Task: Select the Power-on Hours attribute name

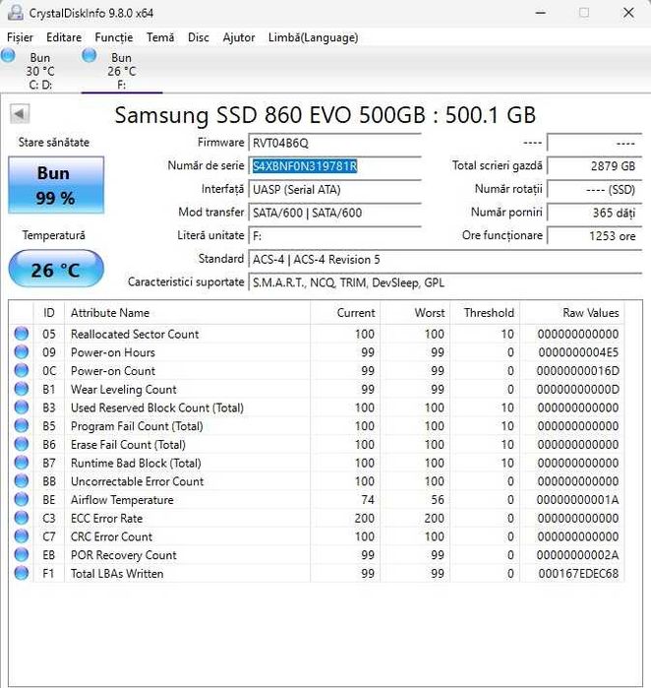Action: point(113,352)
